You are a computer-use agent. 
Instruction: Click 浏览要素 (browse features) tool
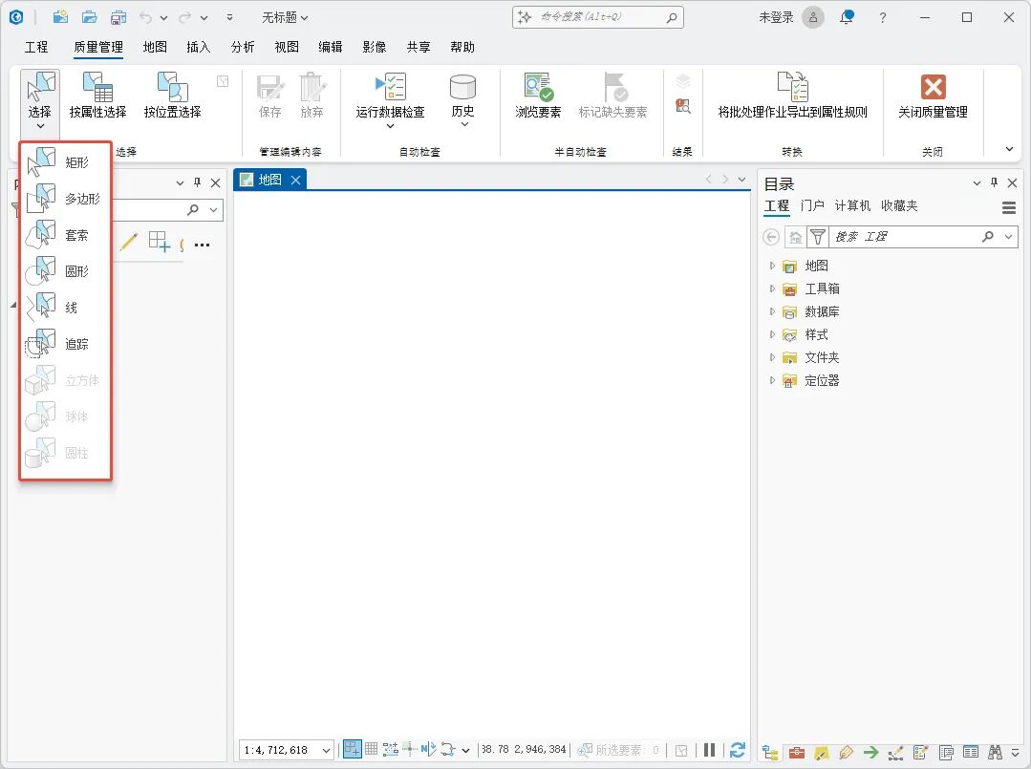click(x=538, y=96)
